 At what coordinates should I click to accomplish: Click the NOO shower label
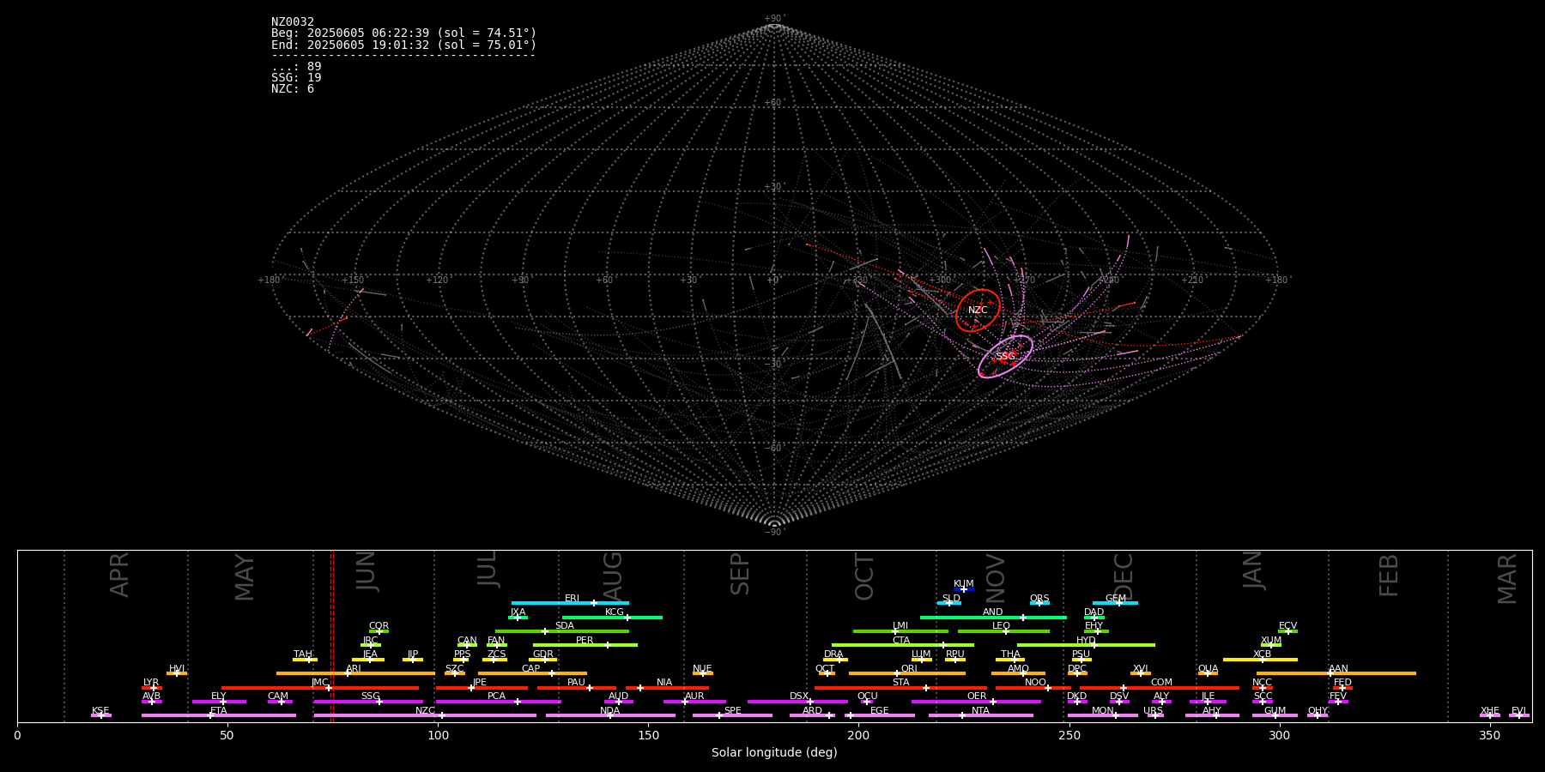click(x=1035, y=683)
